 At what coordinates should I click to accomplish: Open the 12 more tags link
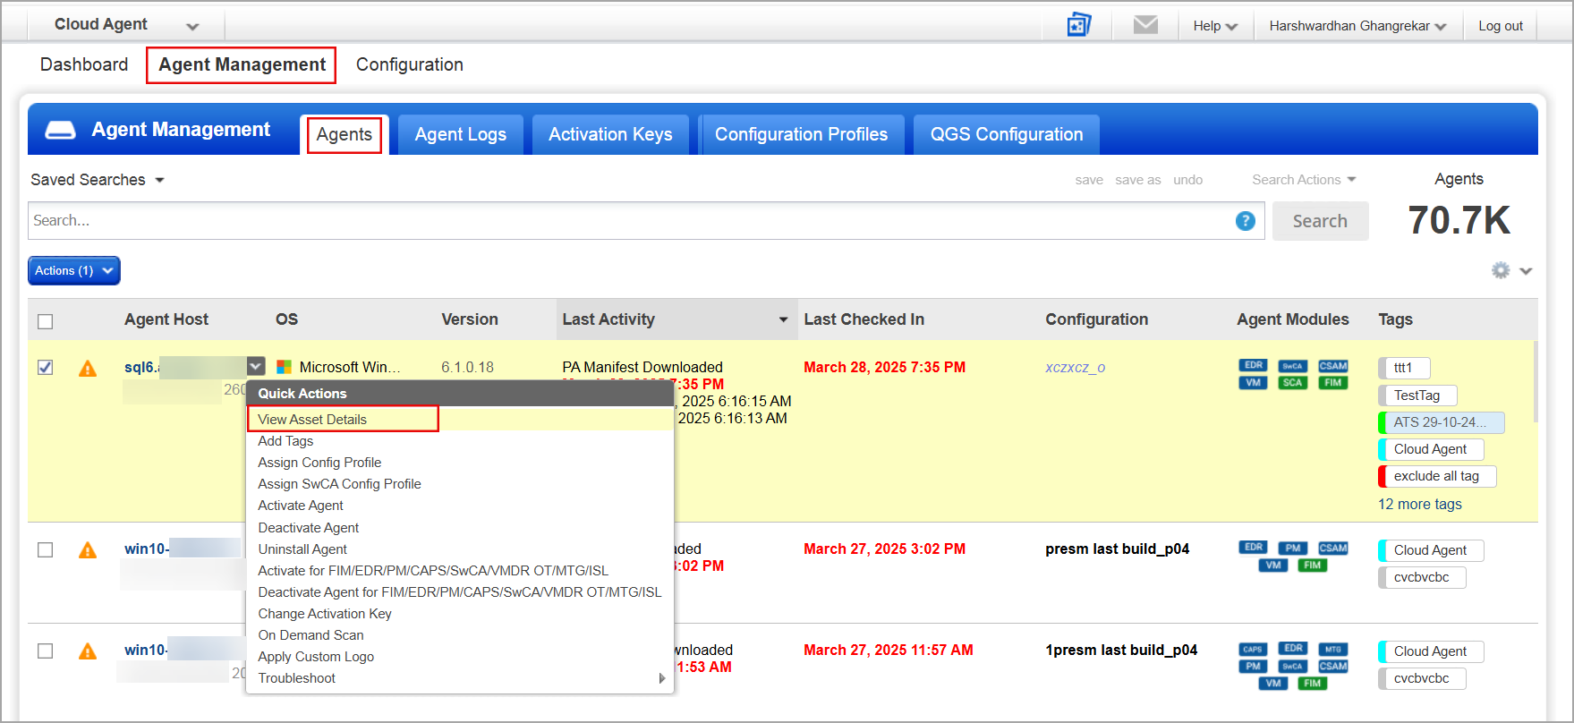pos(1420,505)
